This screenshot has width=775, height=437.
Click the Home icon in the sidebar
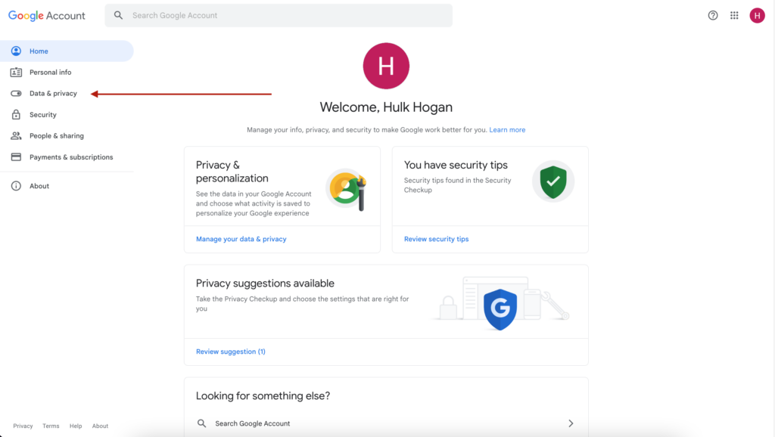tap(16, 51)
